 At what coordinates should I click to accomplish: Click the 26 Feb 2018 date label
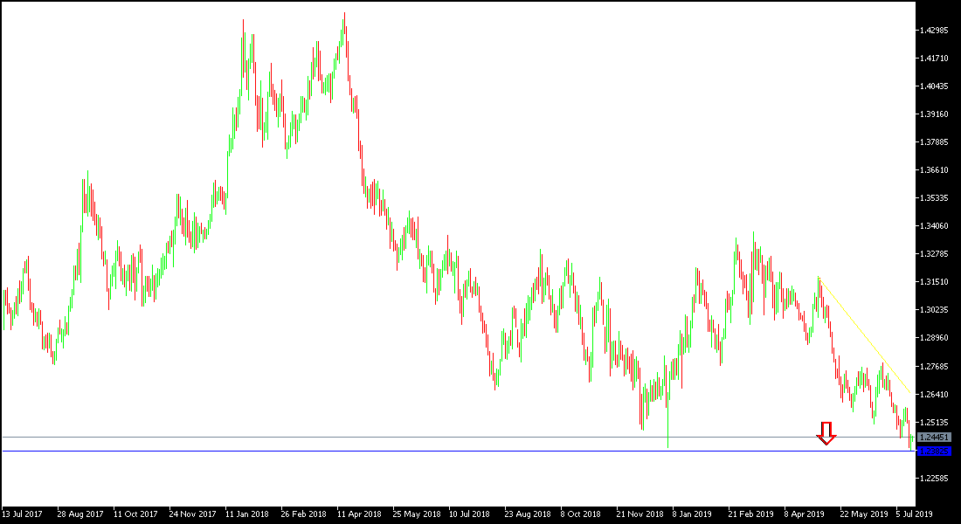(304, 514)
